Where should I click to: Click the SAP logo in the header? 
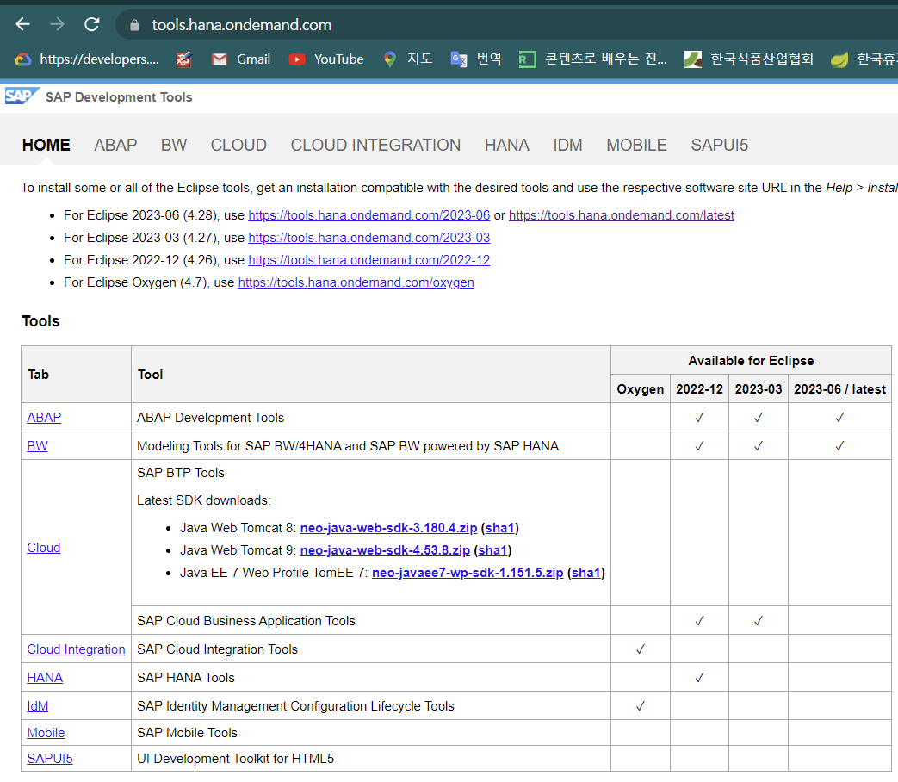[22, 96]
